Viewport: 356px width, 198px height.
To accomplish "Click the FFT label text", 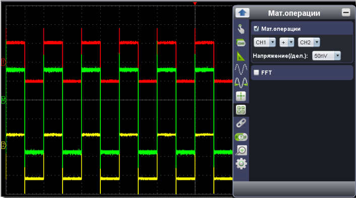I will click(267, 73).
